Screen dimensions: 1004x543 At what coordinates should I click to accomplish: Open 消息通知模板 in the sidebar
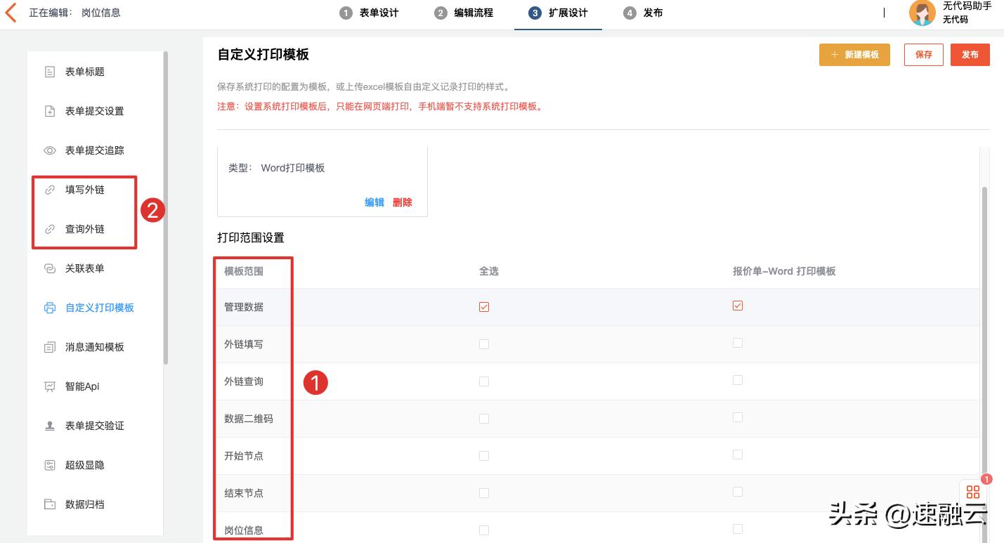(95, 347)
